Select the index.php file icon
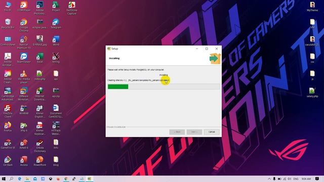The height and width of the screenshot is (182, 324). coord(40,75)
